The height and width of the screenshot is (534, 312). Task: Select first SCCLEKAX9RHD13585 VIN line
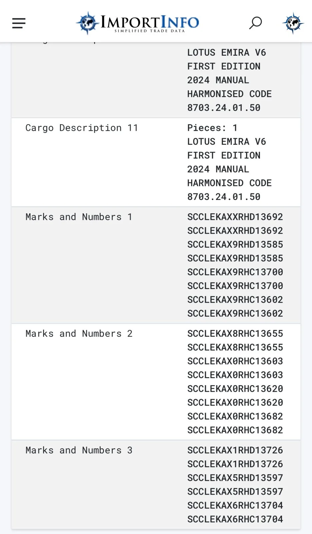click(235, 245)
